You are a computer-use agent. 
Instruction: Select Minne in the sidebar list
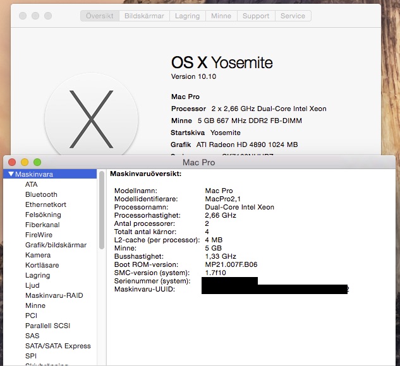pyautogui.click(x=35, y=305)
